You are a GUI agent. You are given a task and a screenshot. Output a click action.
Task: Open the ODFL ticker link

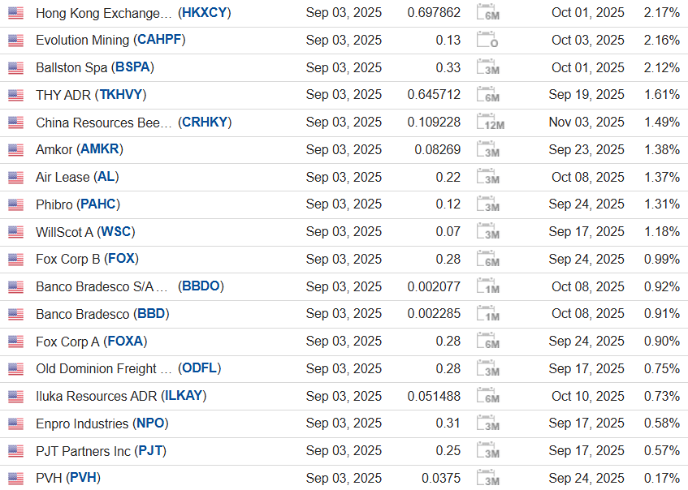coord(199,368)
